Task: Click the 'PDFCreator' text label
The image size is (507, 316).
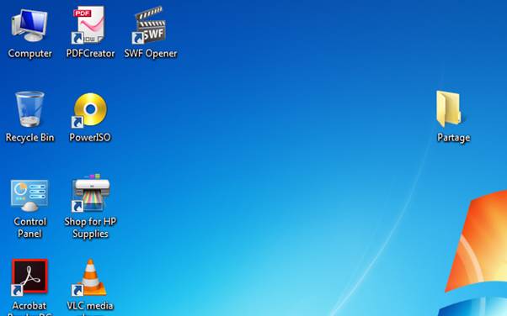Action: click(x=90, y=53)
